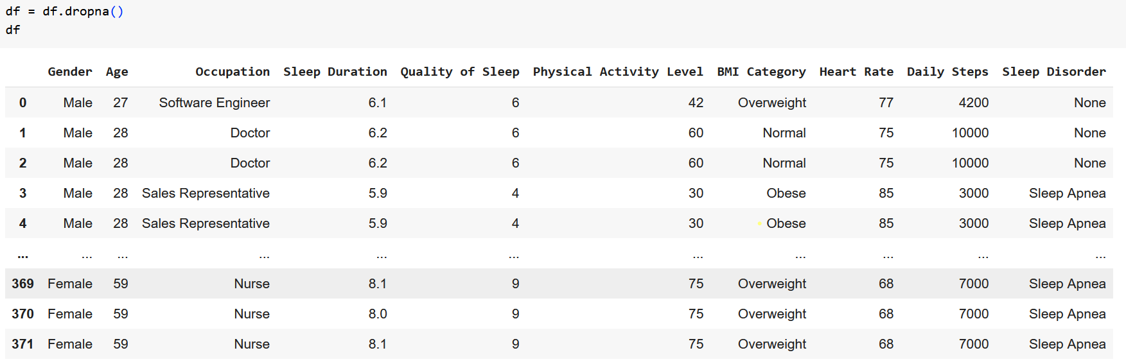The width and height of the screenshot is (1126, 364).
Task: Click row index 0 label
Action: click(22, 103)
